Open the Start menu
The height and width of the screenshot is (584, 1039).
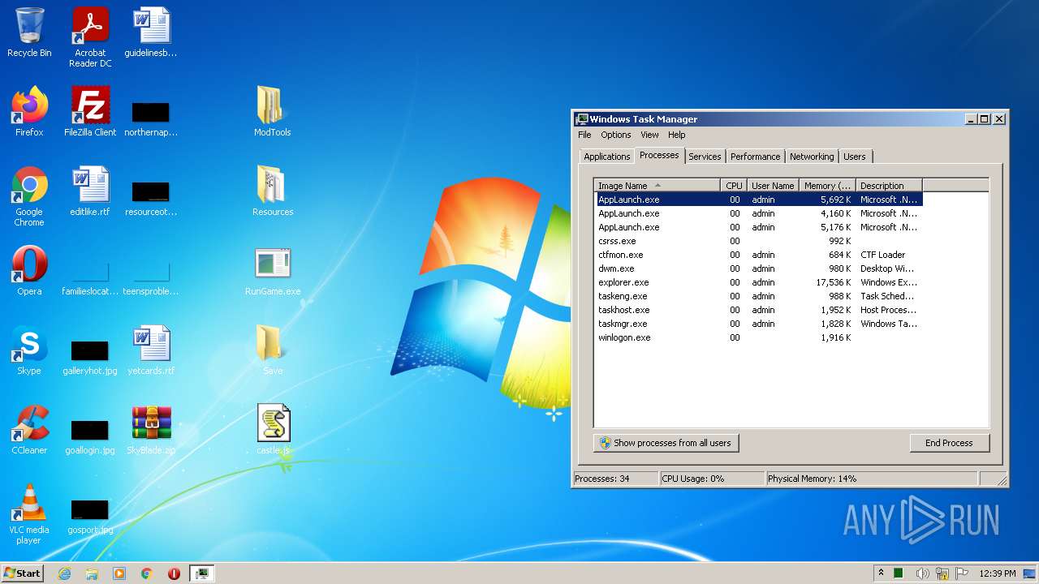[x=22, y=573]
